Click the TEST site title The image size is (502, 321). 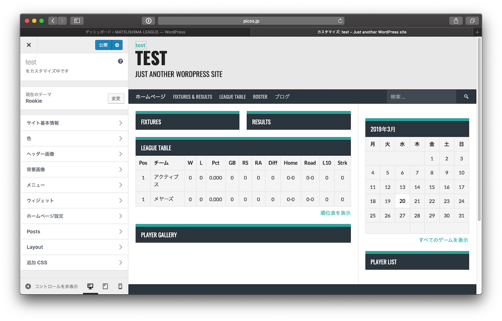(x=151, y=58)
